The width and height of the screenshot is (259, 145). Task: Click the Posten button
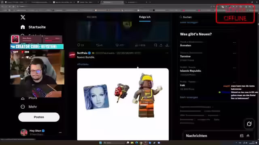point(39,117)
